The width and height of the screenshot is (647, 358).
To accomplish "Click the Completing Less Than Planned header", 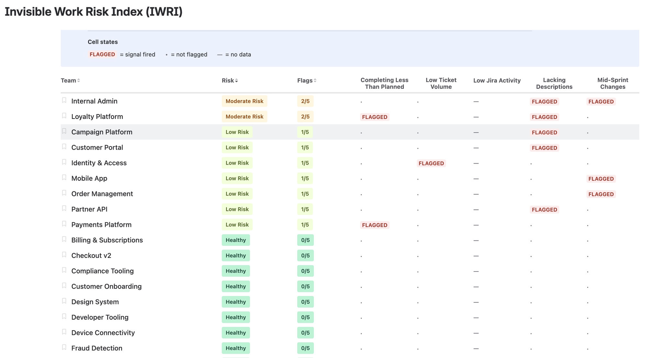I will [385, 83].
